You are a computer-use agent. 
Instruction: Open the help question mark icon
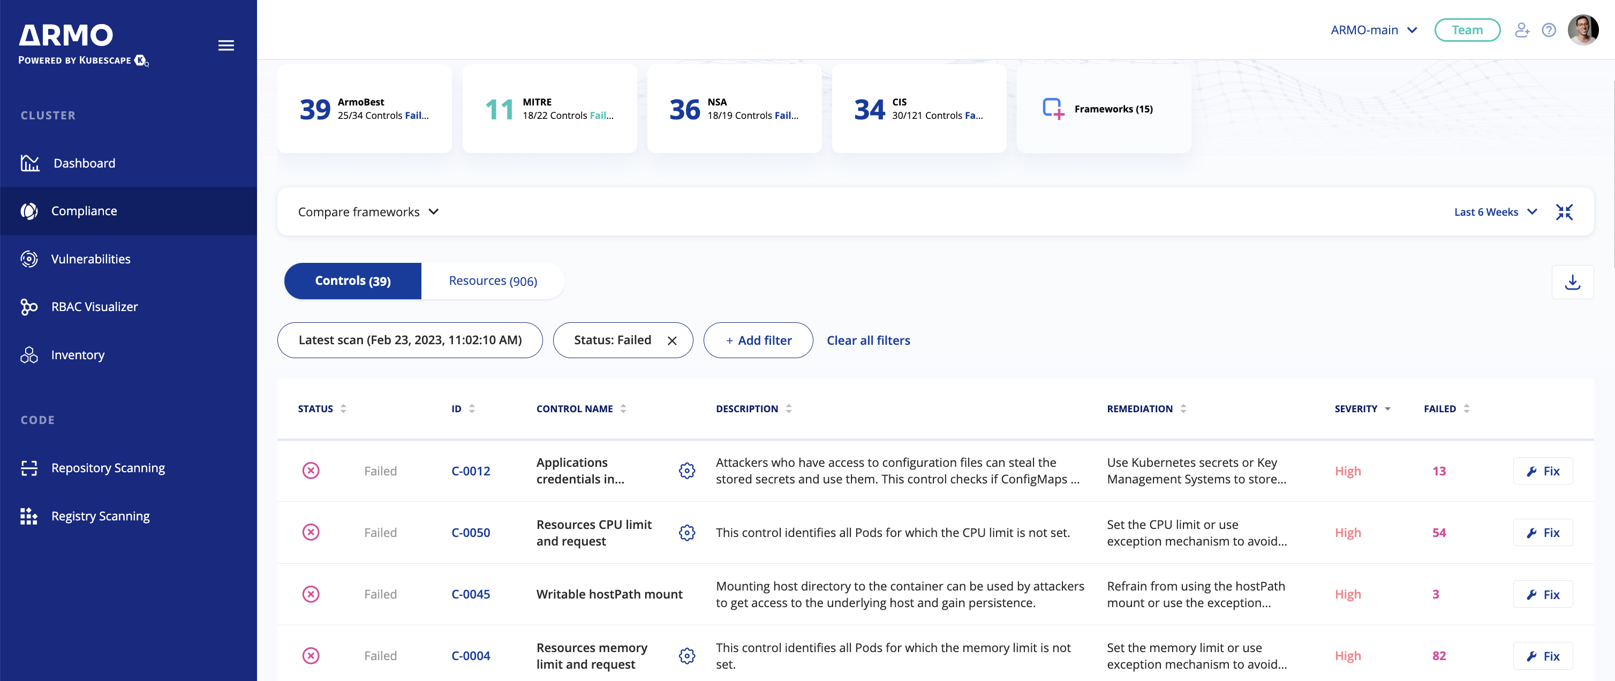1549,30
